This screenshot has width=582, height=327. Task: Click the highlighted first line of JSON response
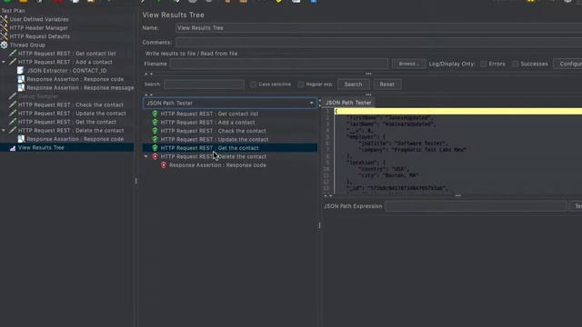458,111
